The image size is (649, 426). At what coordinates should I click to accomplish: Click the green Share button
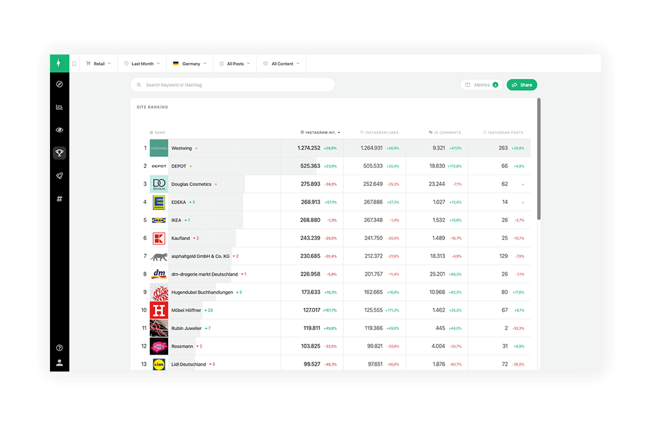coord(522,85)
